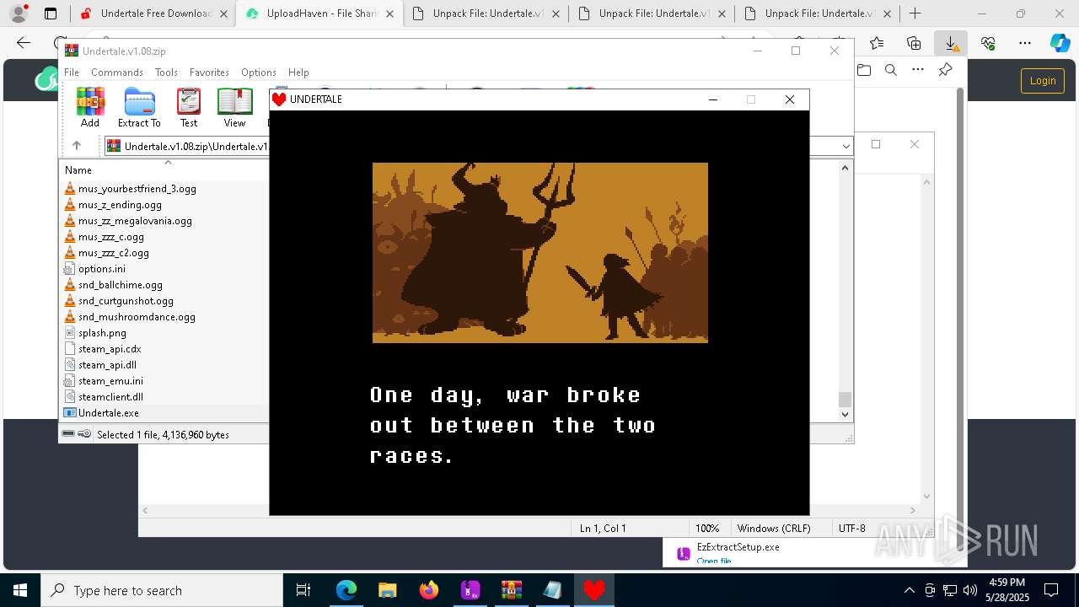Screen dimensions: 1079x607
Task: Open Firefox from the taskbar
Action: click(429, 590)
